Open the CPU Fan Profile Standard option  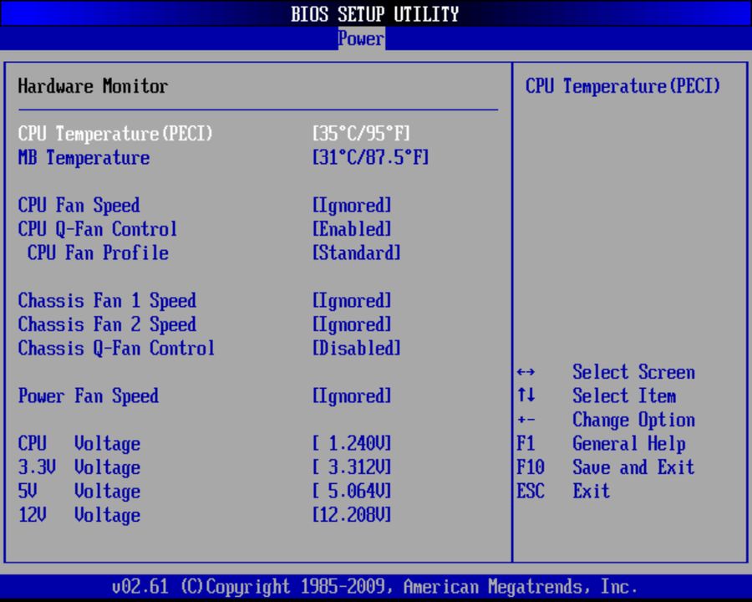tap(356, 253)
